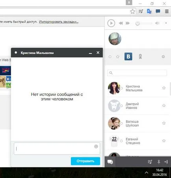Mute the player volume icon
This screenshot has height=178, width=171.
coord(157,23)
